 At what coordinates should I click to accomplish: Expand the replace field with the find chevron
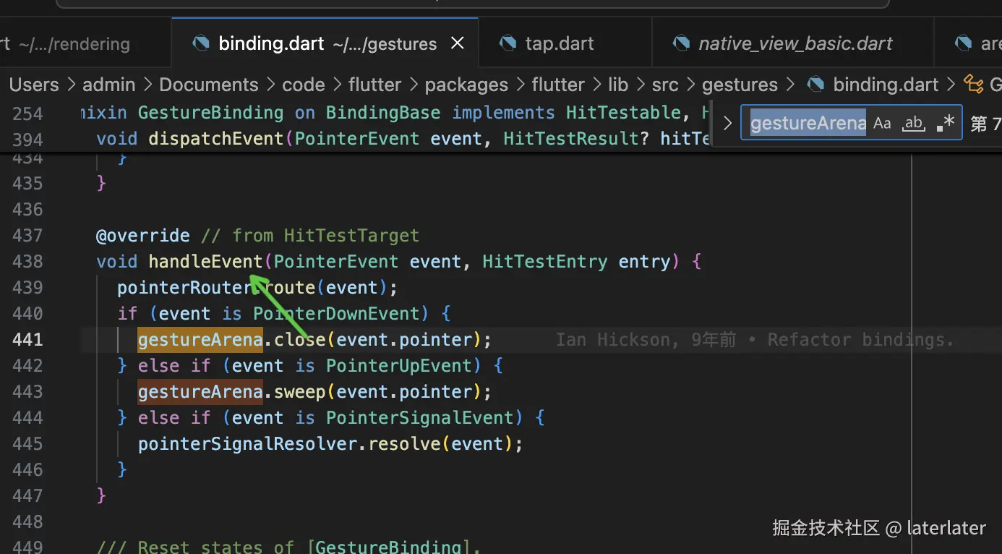(x=727, y=123)
